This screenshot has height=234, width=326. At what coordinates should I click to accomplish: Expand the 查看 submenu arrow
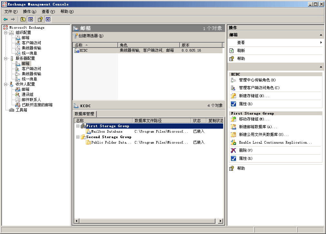click(321, 43)
